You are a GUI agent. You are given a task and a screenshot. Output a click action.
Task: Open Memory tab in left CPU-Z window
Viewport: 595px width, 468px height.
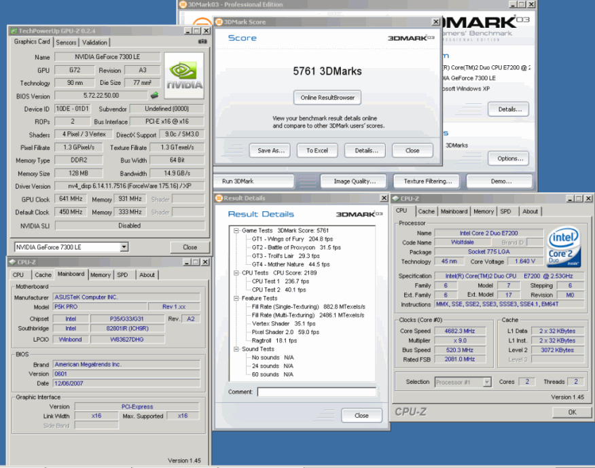100,275
